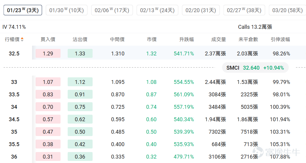Click the 7302張 volume cell
Screen dimensions: 306x163
tap(217, 132)
